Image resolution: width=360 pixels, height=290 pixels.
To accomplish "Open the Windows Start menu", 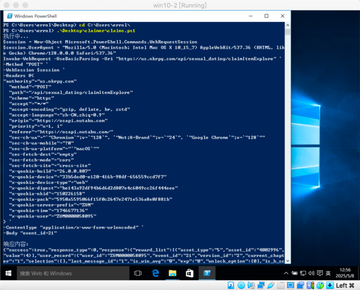I will (x=8, y=273).
